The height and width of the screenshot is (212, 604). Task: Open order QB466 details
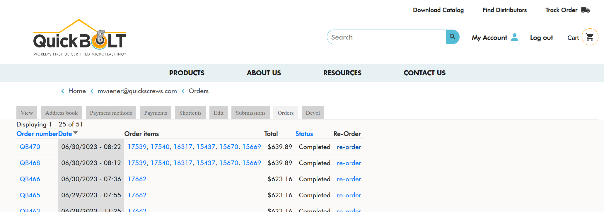(x=30, y=179)
